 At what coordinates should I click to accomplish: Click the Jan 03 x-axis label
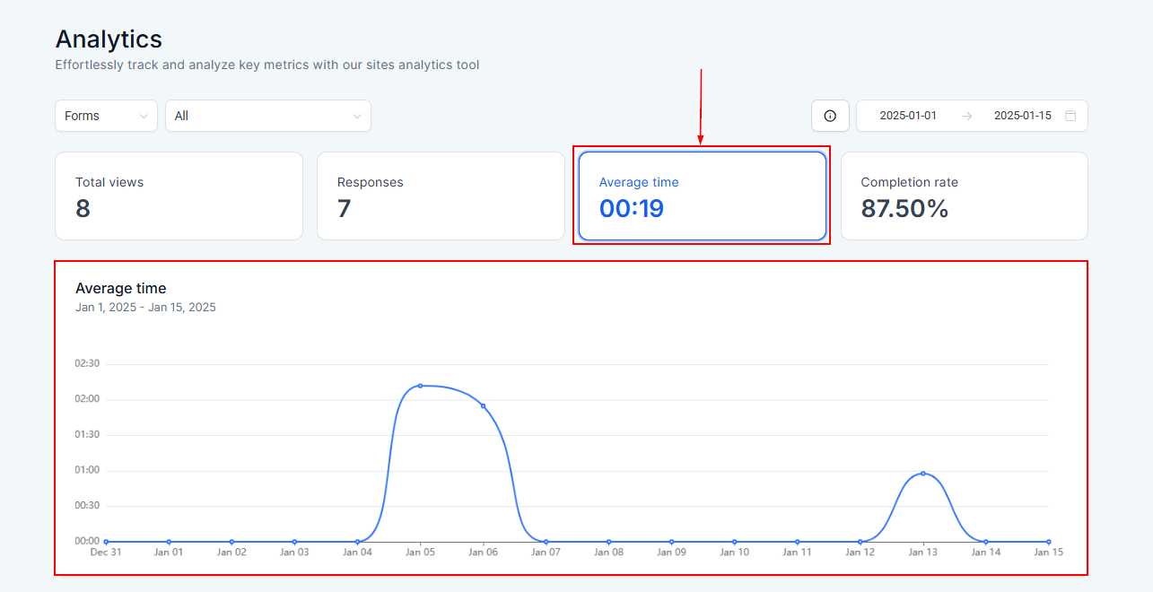(294, 553)
